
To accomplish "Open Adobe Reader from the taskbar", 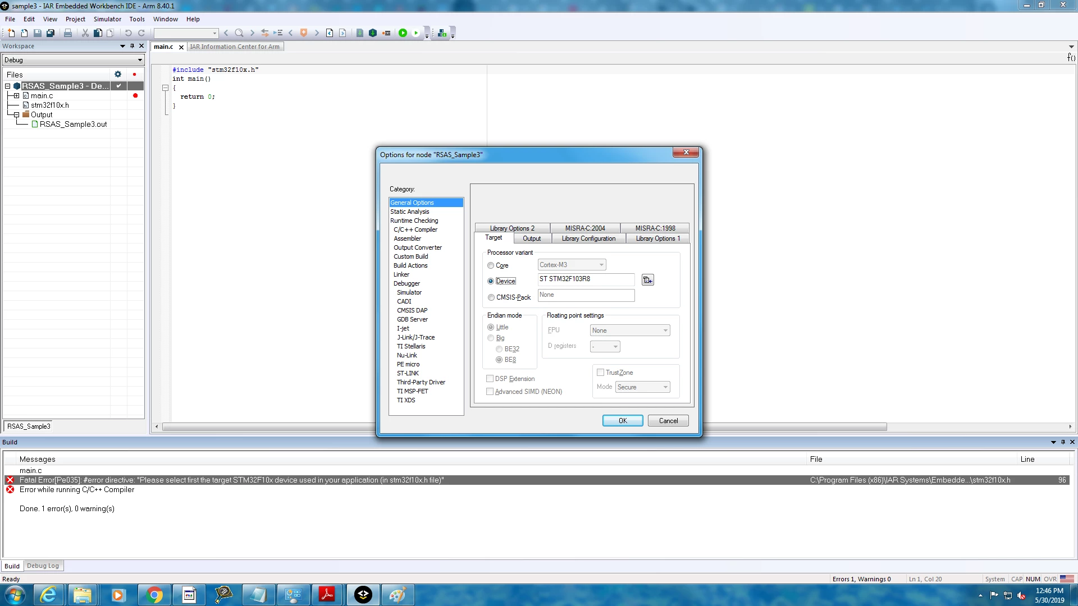I will (x=327, y=595).
